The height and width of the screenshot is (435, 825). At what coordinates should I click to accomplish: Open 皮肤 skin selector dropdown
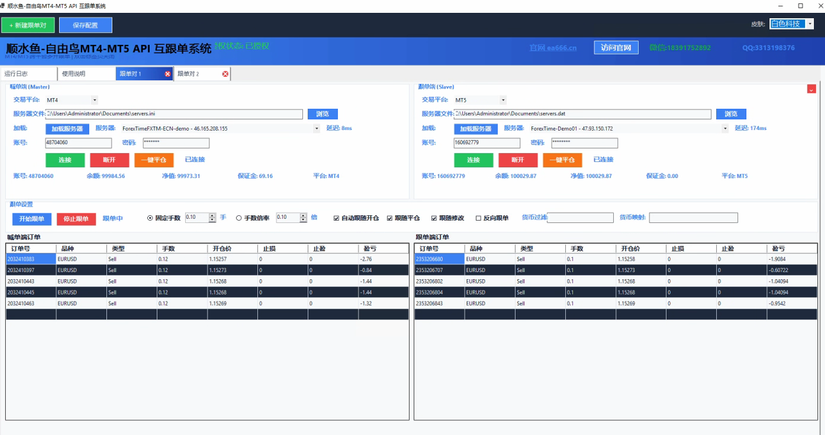click(x=810, y=24)
